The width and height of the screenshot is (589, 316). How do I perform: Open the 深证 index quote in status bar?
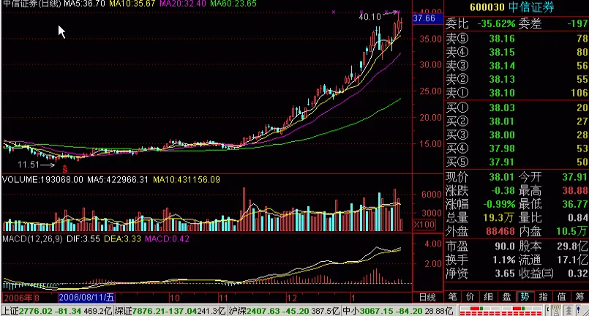click(170, 311)
